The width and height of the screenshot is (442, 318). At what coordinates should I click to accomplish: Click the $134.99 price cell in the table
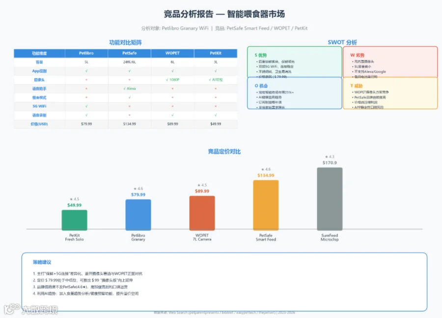(129, 124)
